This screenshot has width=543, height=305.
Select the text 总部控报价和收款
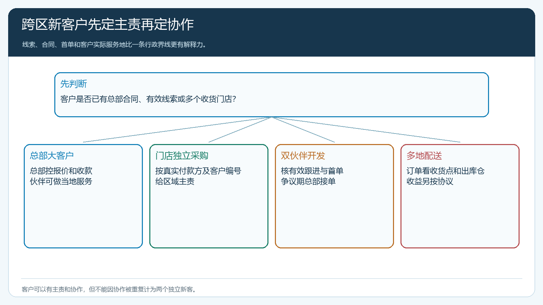(x=61, y=171)
